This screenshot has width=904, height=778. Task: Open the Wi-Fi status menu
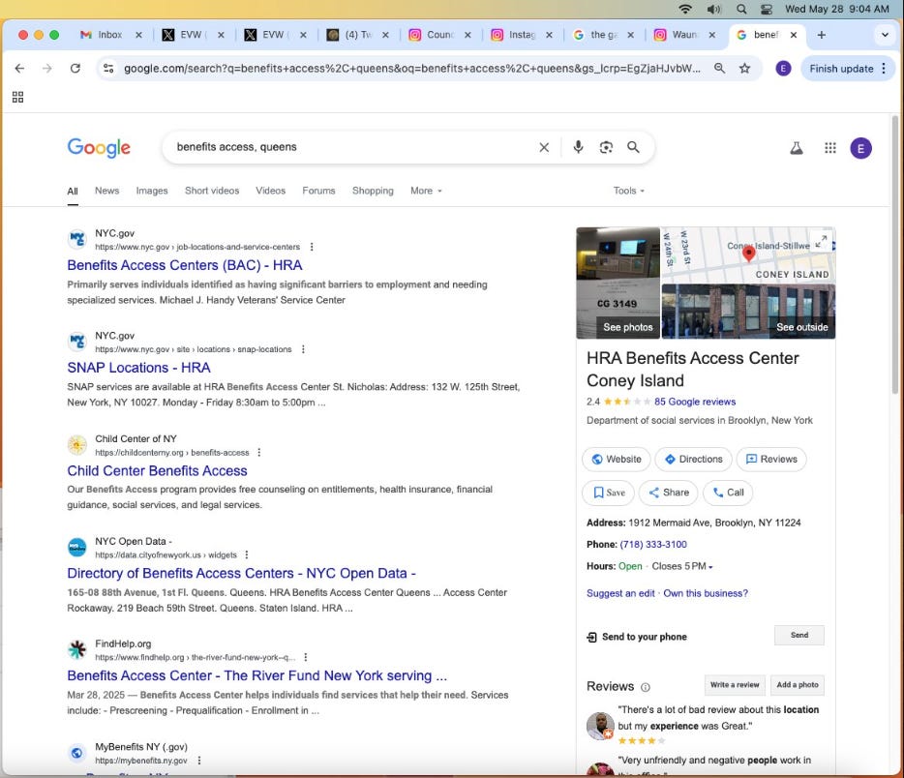coord(685,9)
